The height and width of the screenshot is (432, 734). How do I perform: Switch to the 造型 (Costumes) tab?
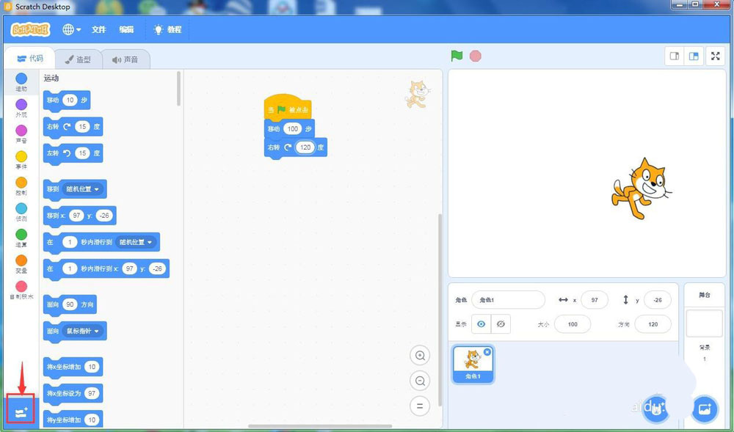coord(79,58)
